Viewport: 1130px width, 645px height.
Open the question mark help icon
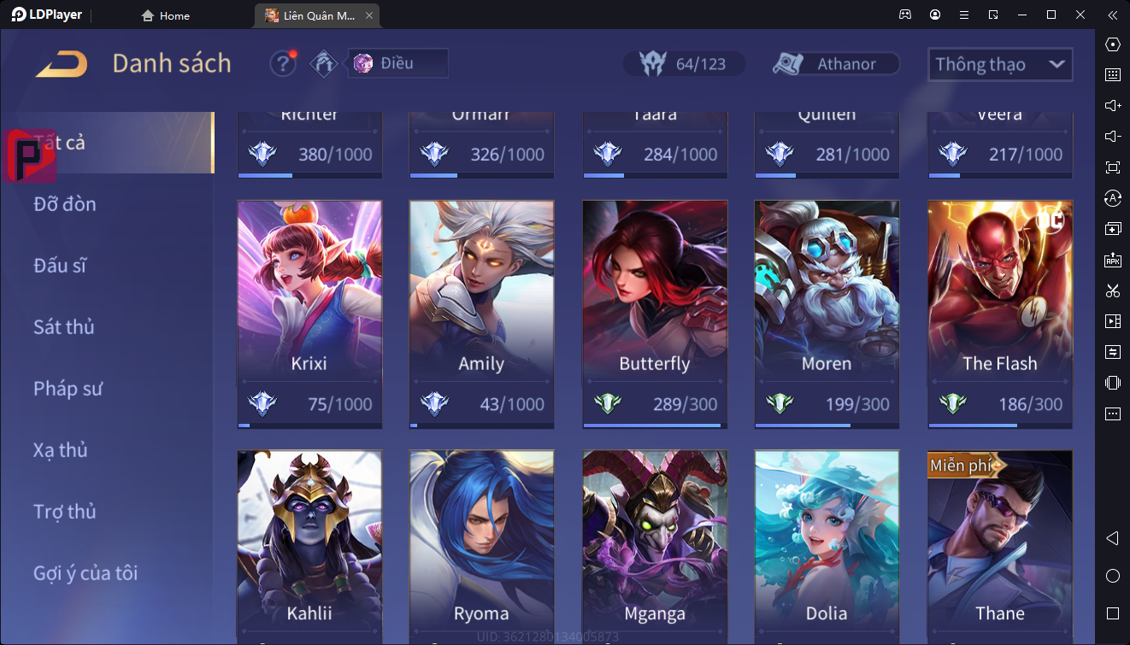(x=283, y=63)
